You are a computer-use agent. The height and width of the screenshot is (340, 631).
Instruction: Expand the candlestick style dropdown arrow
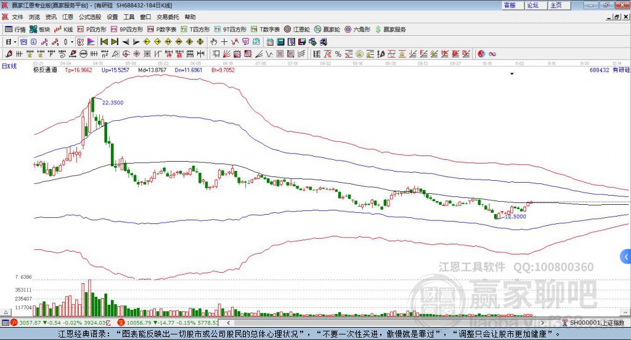(72, 42)
